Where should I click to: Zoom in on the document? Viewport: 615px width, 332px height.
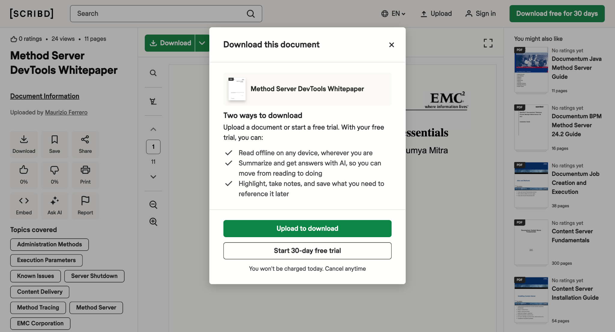click(153, 222)
